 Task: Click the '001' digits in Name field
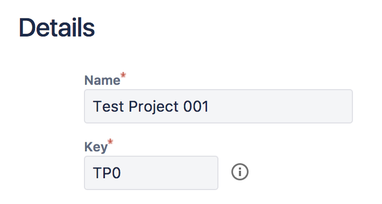(x=196, y=106)
